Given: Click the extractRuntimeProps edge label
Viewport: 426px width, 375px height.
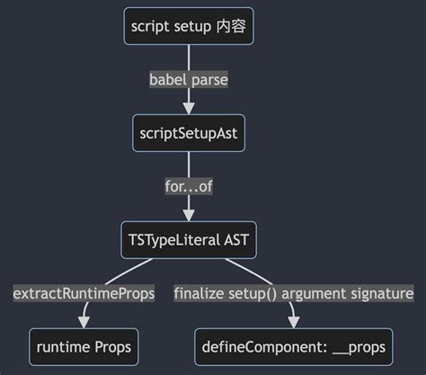Looking at the screenshot, I should click(84, 293).
